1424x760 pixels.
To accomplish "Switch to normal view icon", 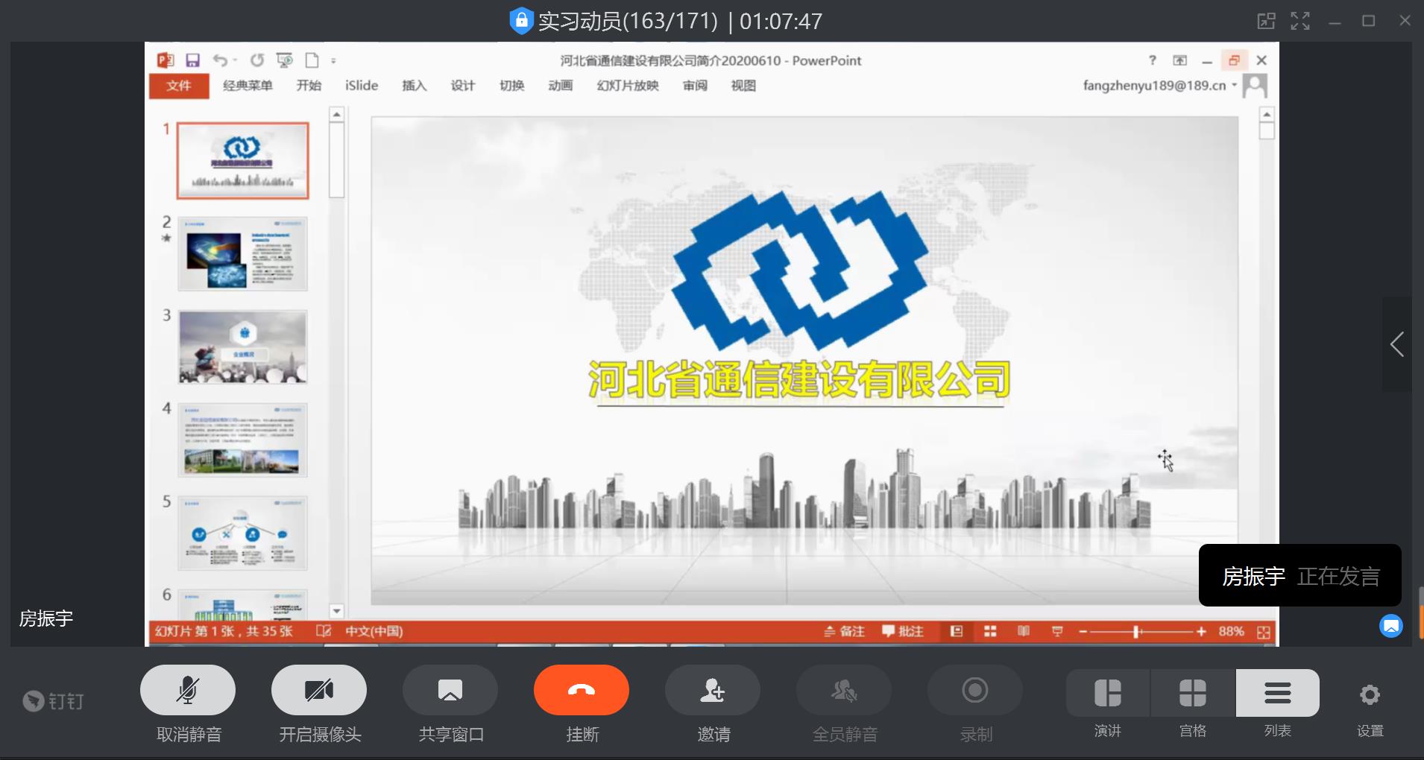I will [x=957, y=632].
